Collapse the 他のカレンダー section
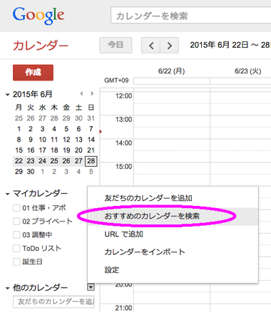 [8, 288]
